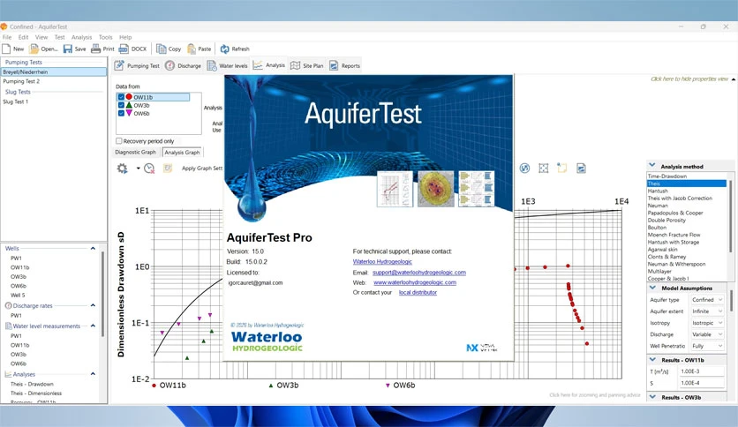This screenshot has height=427, width=738.
Task: Follow the Waterloo Hydrogeologic link
Action: tap(382, 261)
